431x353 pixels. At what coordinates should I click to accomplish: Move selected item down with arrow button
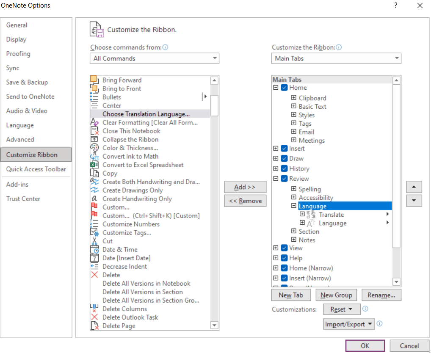point(414,201)
